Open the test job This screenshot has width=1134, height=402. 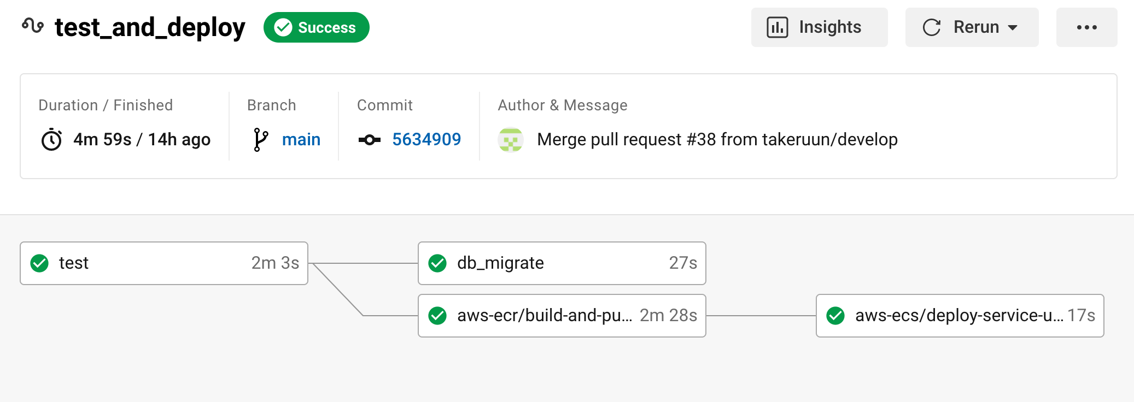pos(164,263)
